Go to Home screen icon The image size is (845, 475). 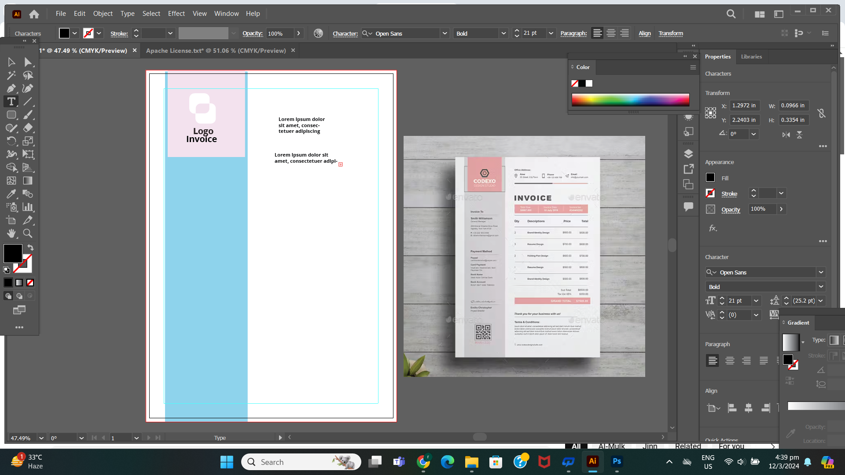34,14
